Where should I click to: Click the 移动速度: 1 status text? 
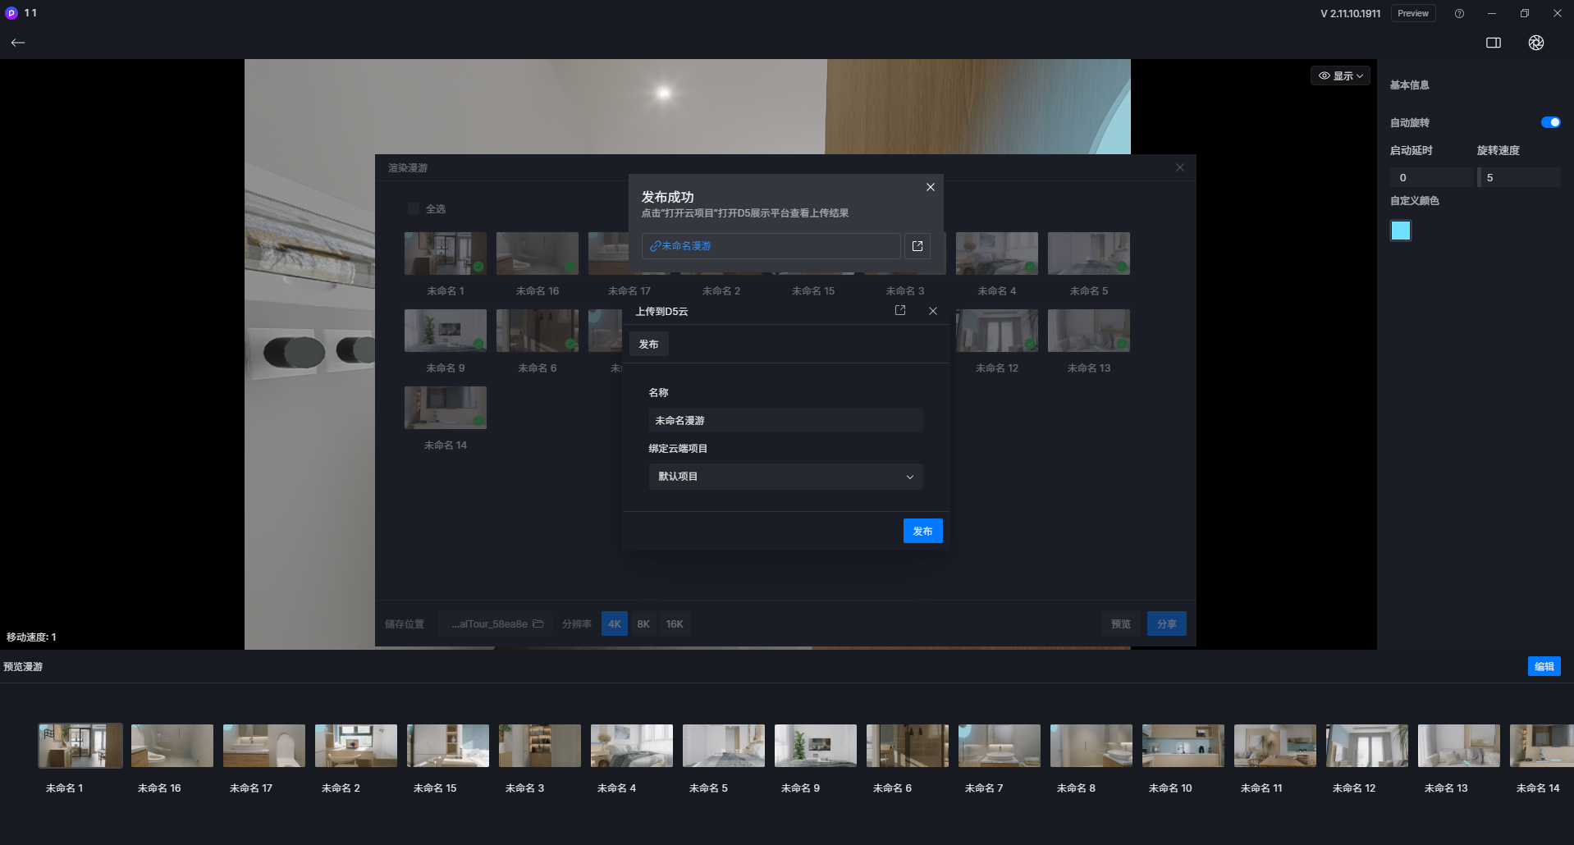click(x=31, y=637)
